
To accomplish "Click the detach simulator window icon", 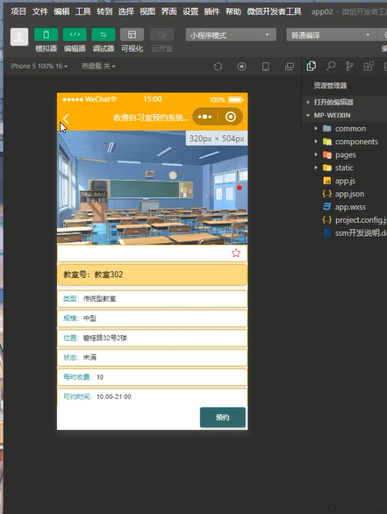I will [290, 67].
